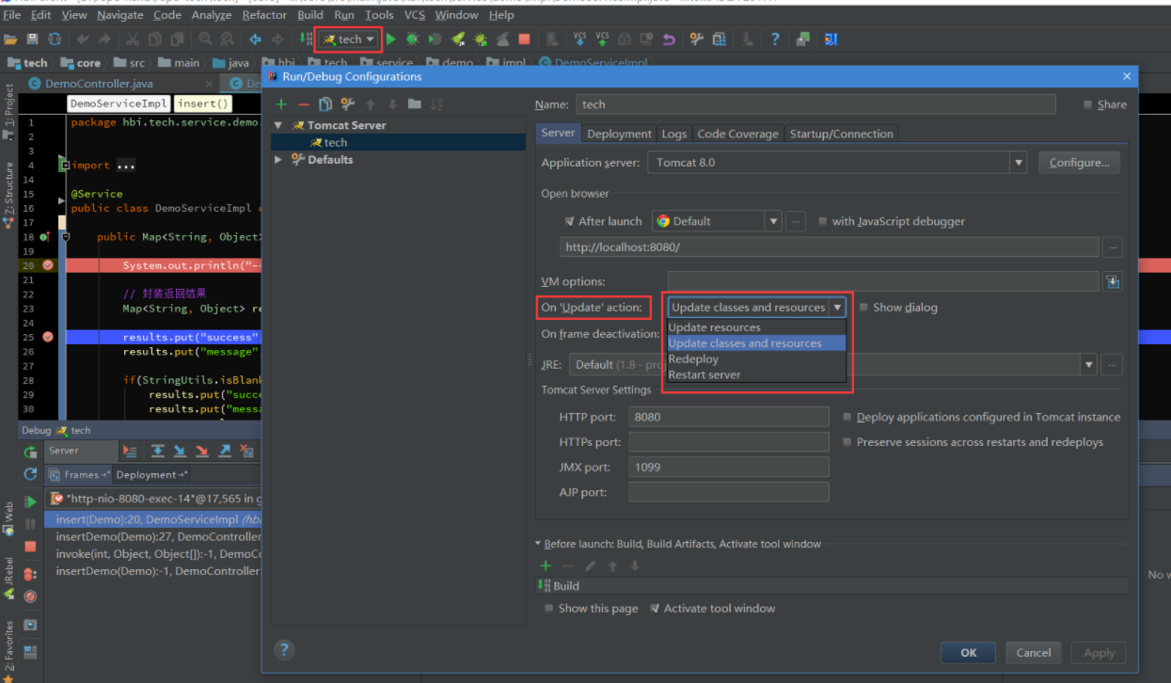Open settings wrench icon in main toolbar
1171x683 pixels.
[x=697, y=39]
